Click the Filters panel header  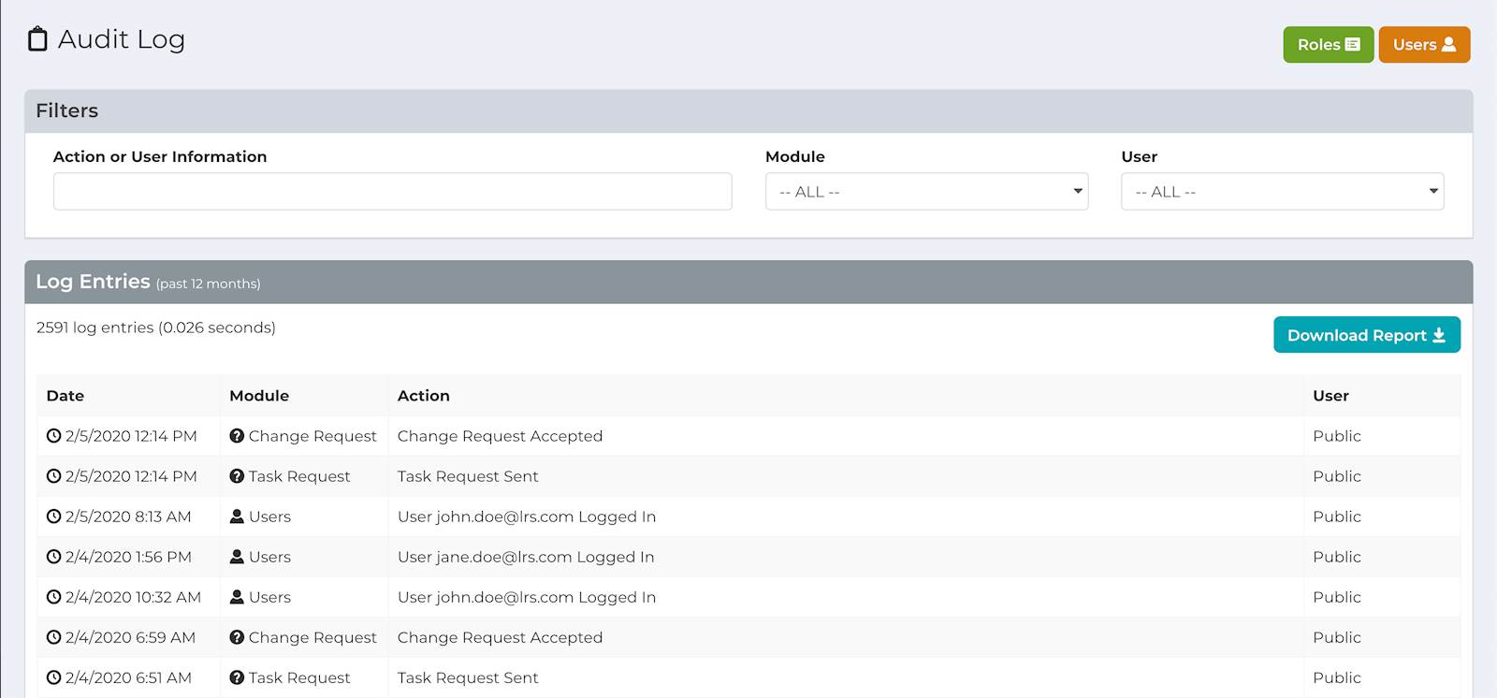click(748, 110)
